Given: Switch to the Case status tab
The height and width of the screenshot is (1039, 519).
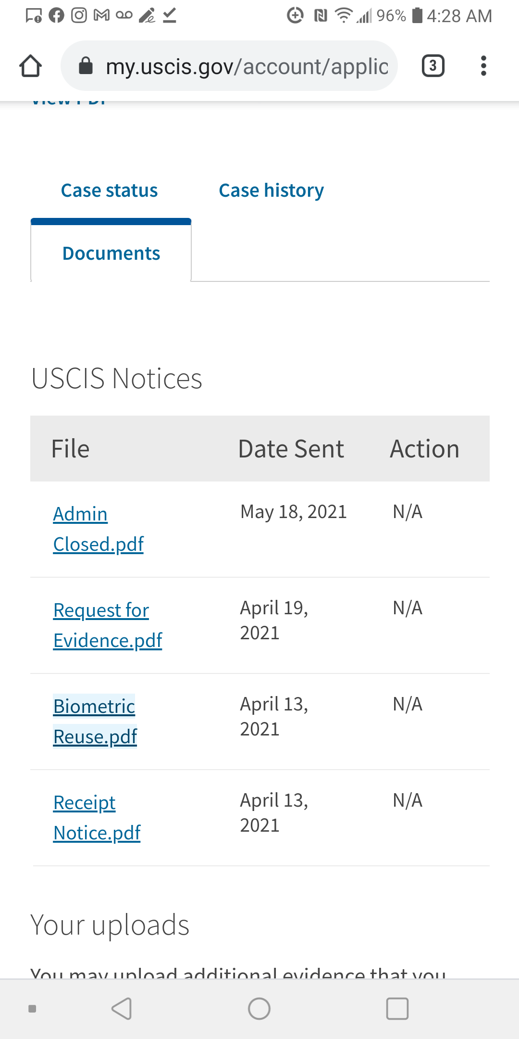Looking at the screenshot, I should 109,190.
